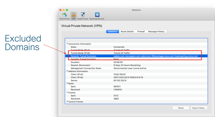
Task: Open the Message History tab
Action: (156, 32)
